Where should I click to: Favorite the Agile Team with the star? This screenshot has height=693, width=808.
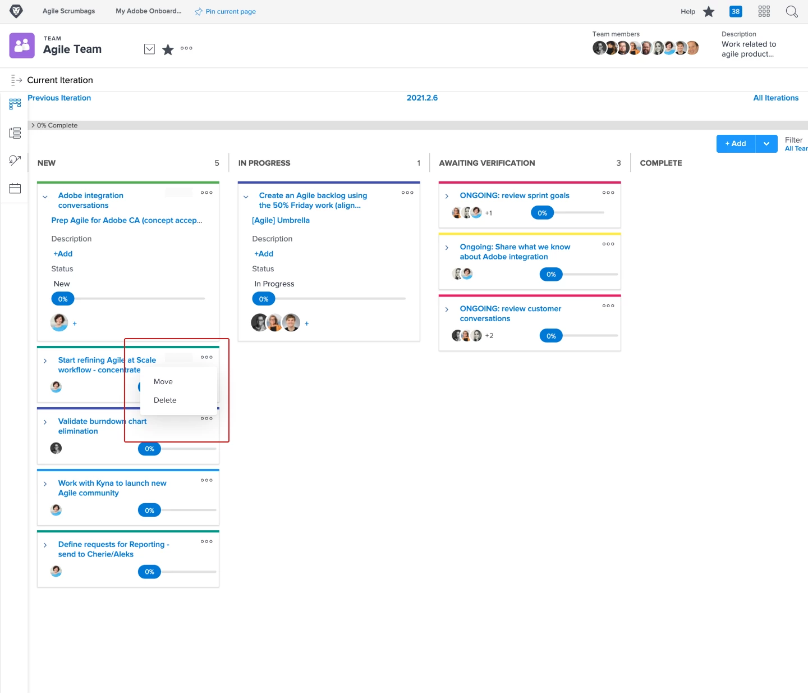click(168, 49)
